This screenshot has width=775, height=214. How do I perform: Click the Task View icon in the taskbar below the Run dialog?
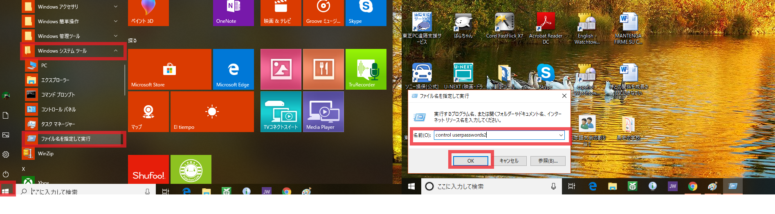pyautogui.click(x=572, y=186)
